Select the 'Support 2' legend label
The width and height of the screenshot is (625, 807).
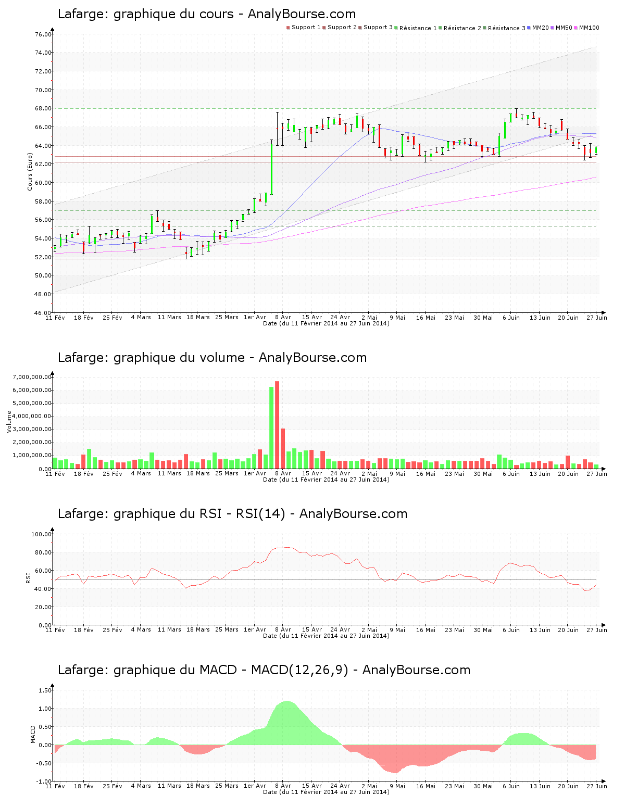[342, 28]
